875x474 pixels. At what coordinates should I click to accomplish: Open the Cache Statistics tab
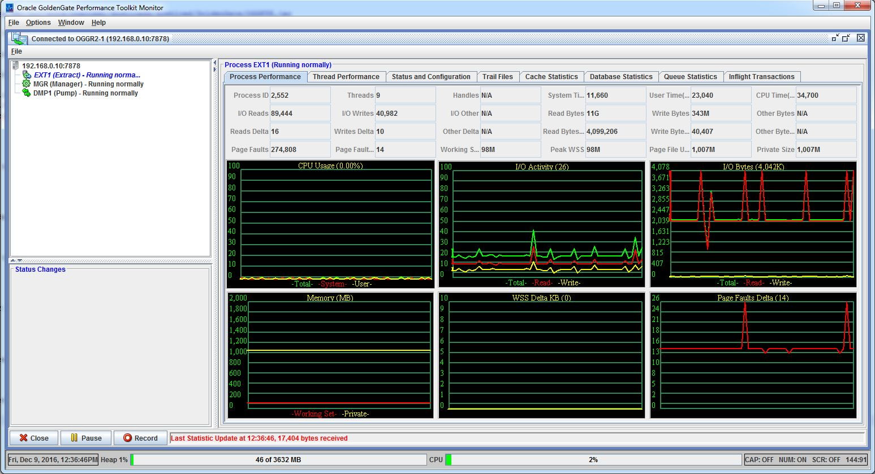click(x=551, y=77)
